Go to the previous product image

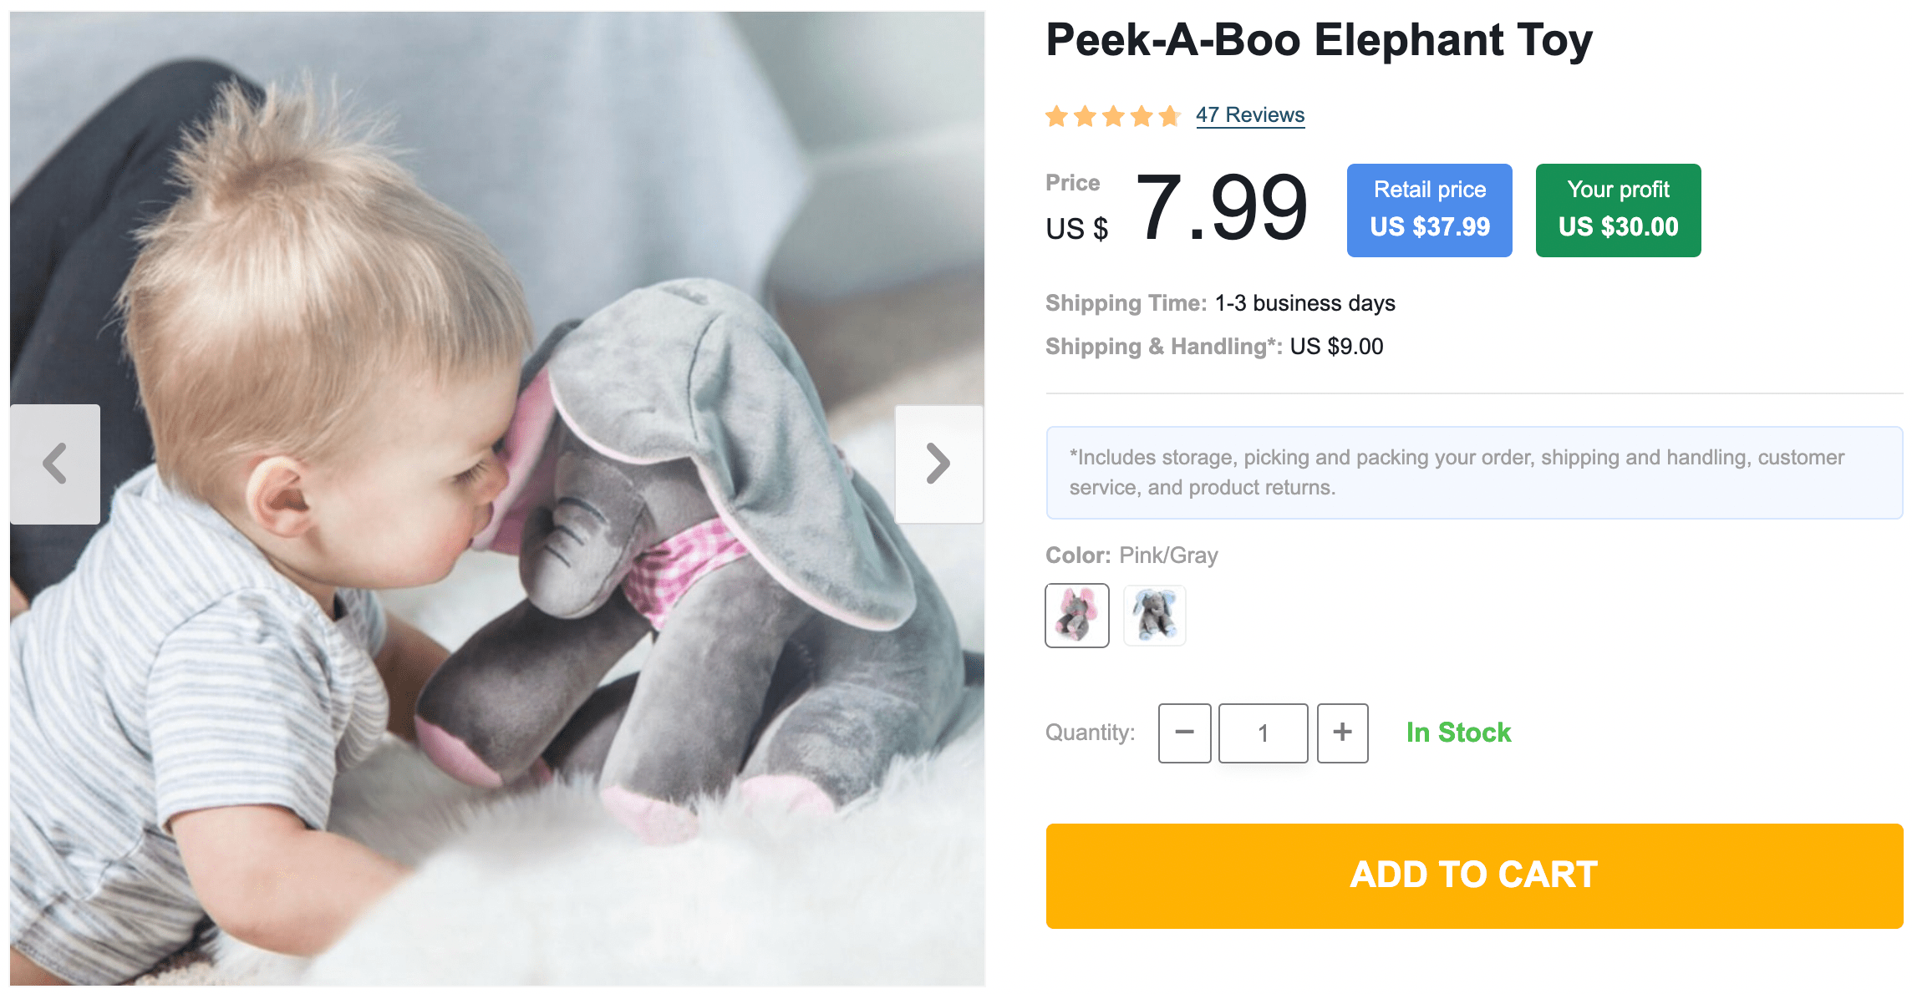tap(55, 464)
